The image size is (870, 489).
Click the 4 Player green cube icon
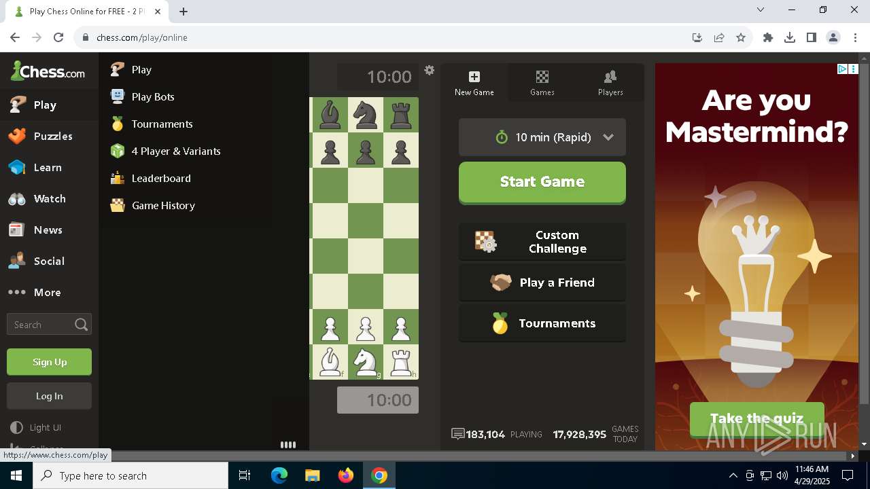(118, 151)
